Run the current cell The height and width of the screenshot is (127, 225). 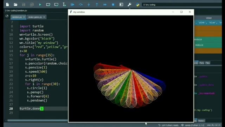click(48, 5)
